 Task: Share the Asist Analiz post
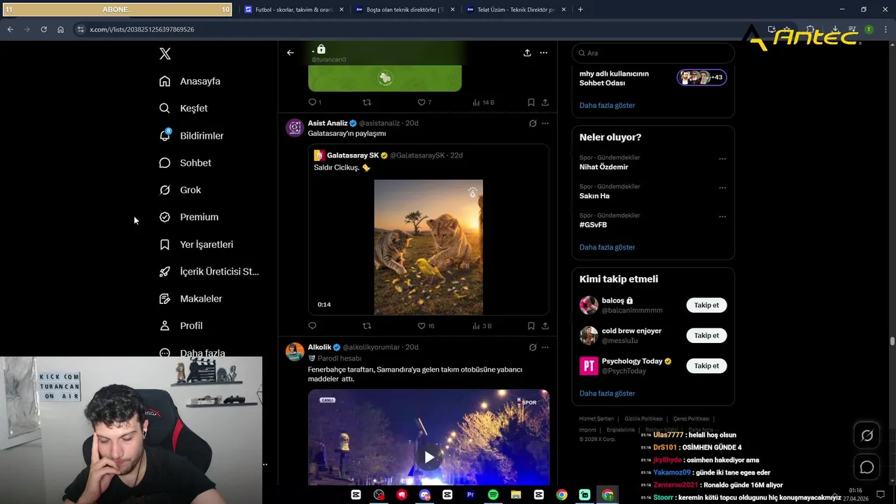(545, 326)
